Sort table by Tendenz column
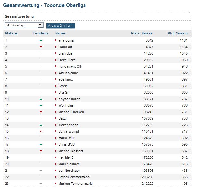 click(41, 33)
